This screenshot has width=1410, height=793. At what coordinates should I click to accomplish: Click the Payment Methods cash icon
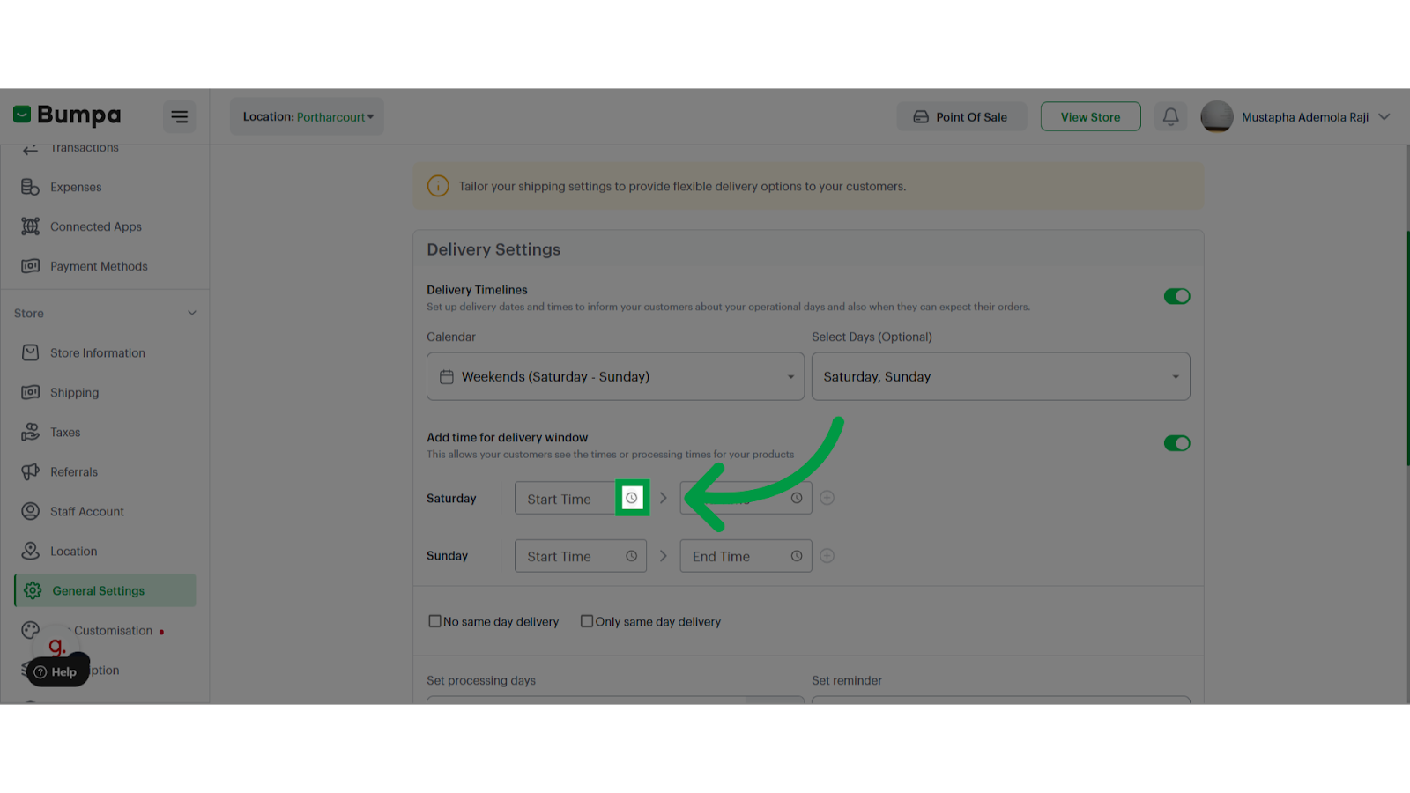pos(31,266)
